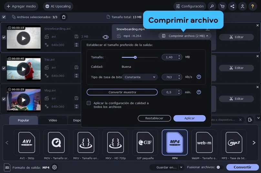The height and width of the screenshot is (173, 261).
Task: Click the device detection icon near search
Action: (x=250, y=120)
